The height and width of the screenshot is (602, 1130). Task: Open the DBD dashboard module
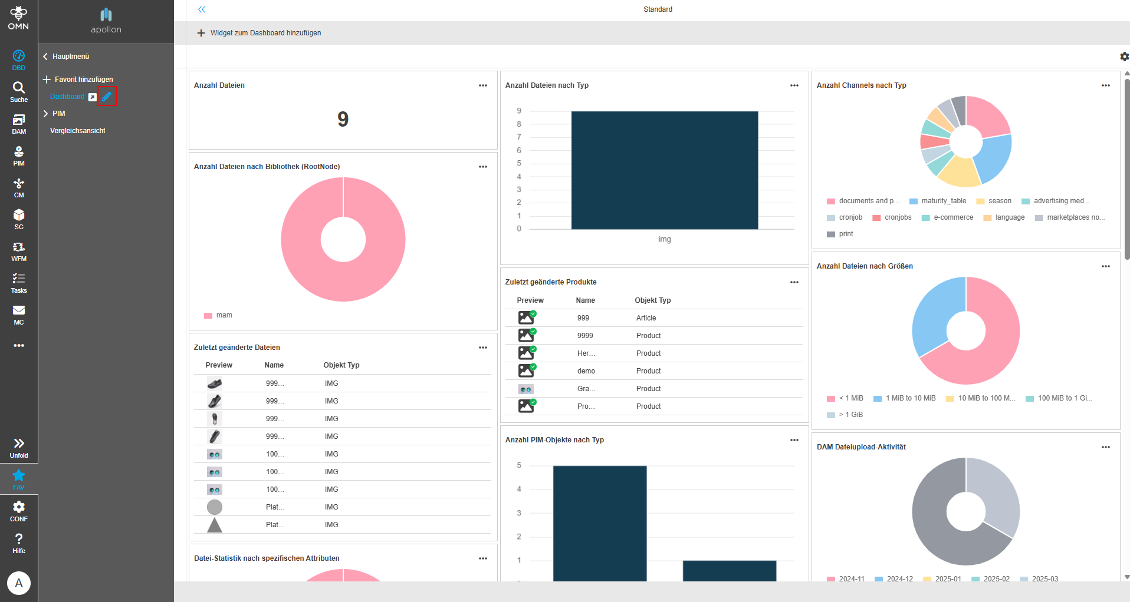click(x=19, y=60)
